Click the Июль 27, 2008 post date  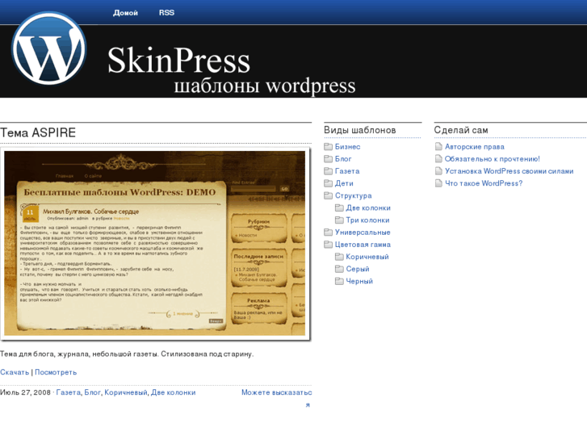pos(26,392)
